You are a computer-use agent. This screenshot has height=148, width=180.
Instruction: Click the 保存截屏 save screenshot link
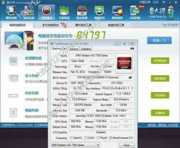(x=171, y=25)
